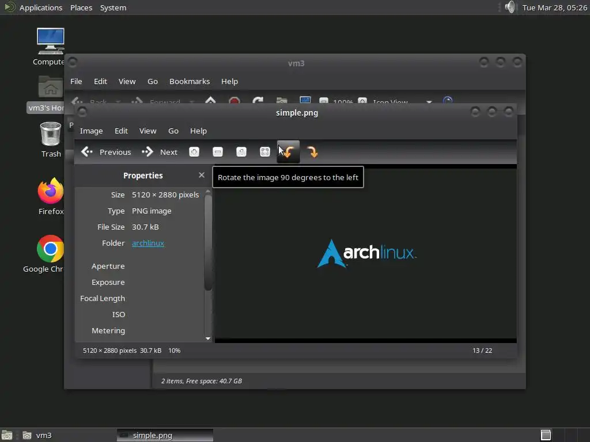Go to the Previous image
The height and width of the screenshot is (442, 590).
[x=106, y=152]
